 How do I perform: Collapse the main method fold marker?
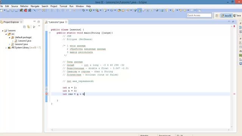(x=50, y=33)
